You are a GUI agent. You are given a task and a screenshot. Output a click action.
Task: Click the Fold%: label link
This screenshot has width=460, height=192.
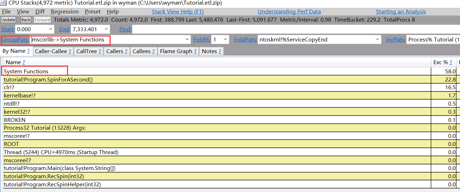click(202, 40)
